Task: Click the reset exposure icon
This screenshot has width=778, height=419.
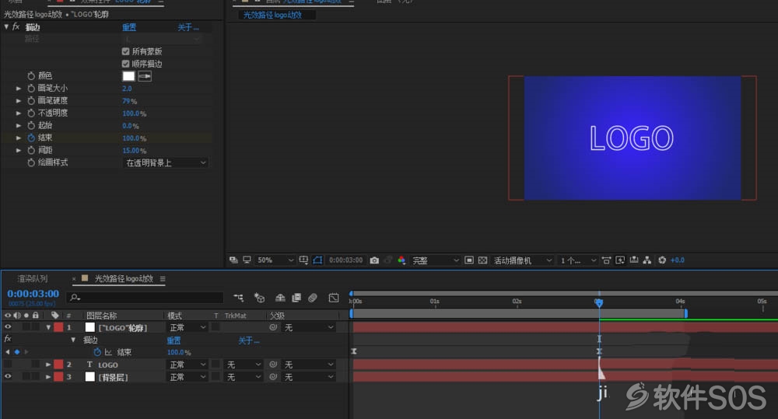Action: pos(662,260)
